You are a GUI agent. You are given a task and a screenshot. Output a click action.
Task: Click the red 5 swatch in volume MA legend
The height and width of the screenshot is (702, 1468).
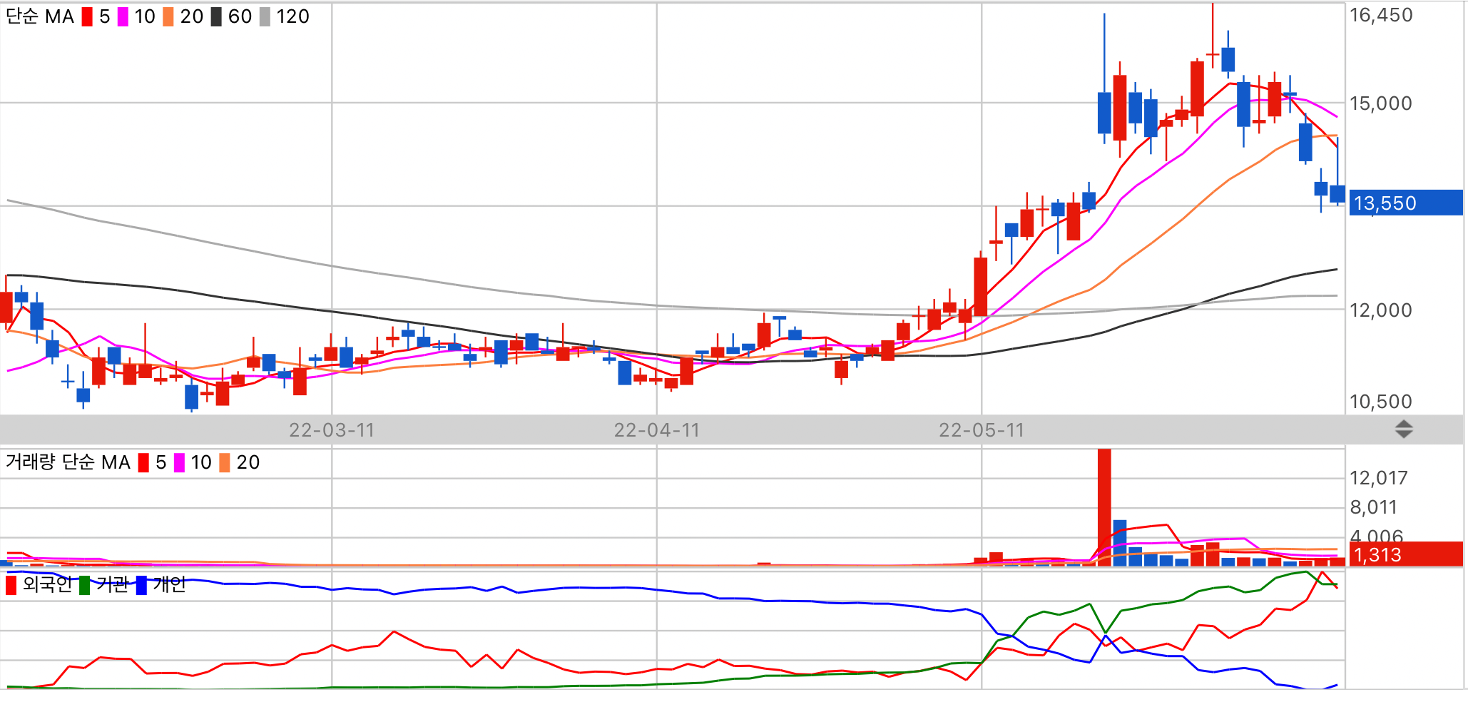143,462
